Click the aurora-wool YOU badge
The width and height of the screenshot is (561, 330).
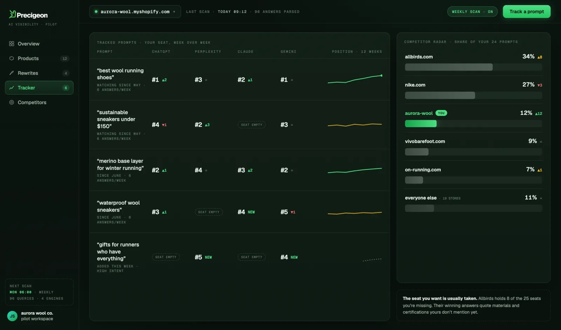point(441,113)
